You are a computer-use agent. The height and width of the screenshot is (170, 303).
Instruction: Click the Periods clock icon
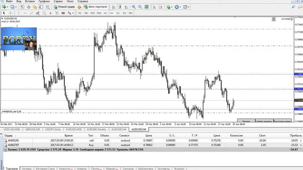[x=177, y=7]
